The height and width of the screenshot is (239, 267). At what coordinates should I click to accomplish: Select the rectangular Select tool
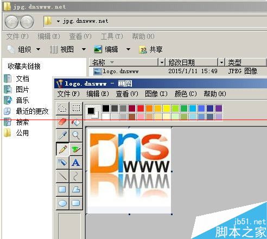point(76,108)
